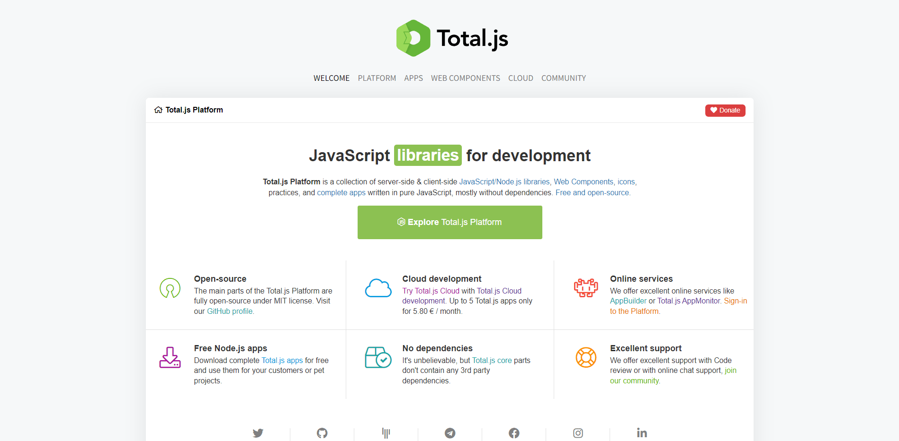Image resolution: width=899 pixels, height=441 pixels.
Task: Click the cloud icon for Cloud development
Action: point(378,288)
